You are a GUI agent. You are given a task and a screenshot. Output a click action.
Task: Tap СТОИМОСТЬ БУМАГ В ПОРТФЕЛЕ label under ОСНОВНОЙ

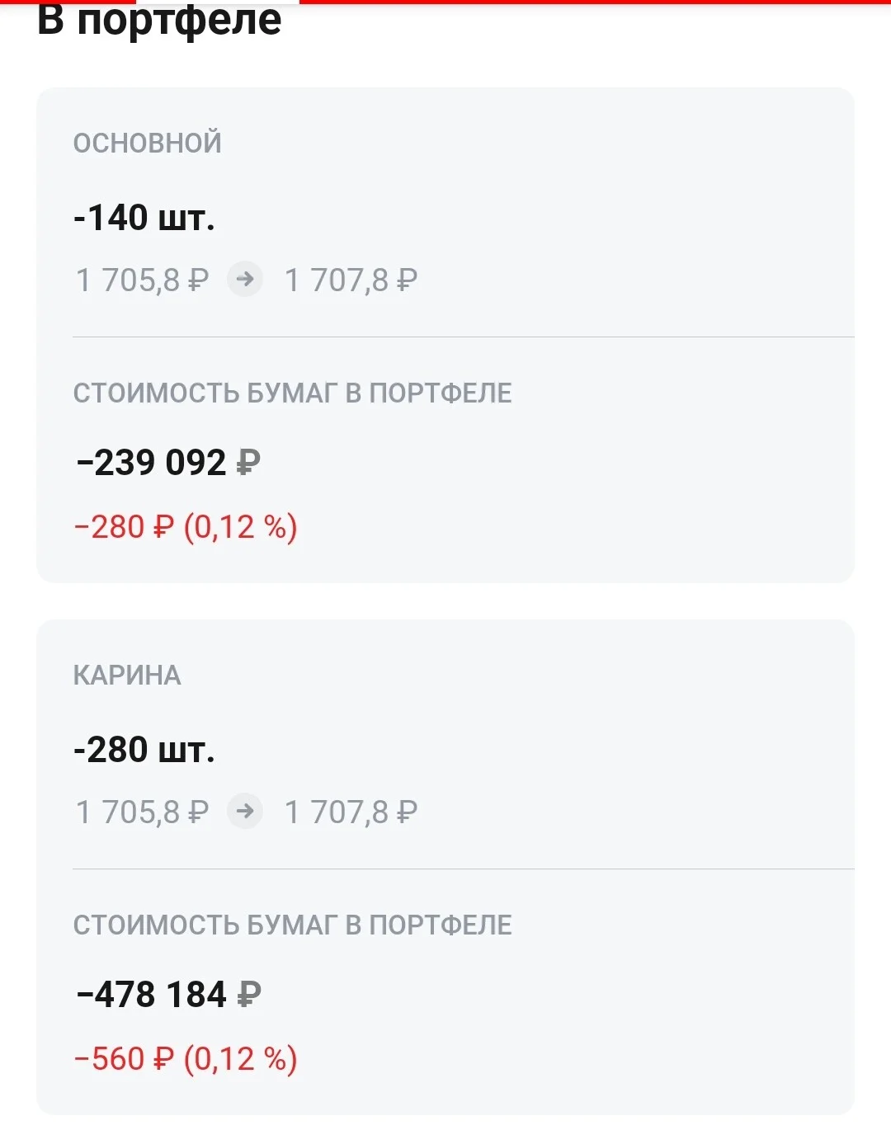[x=292, y=393]
